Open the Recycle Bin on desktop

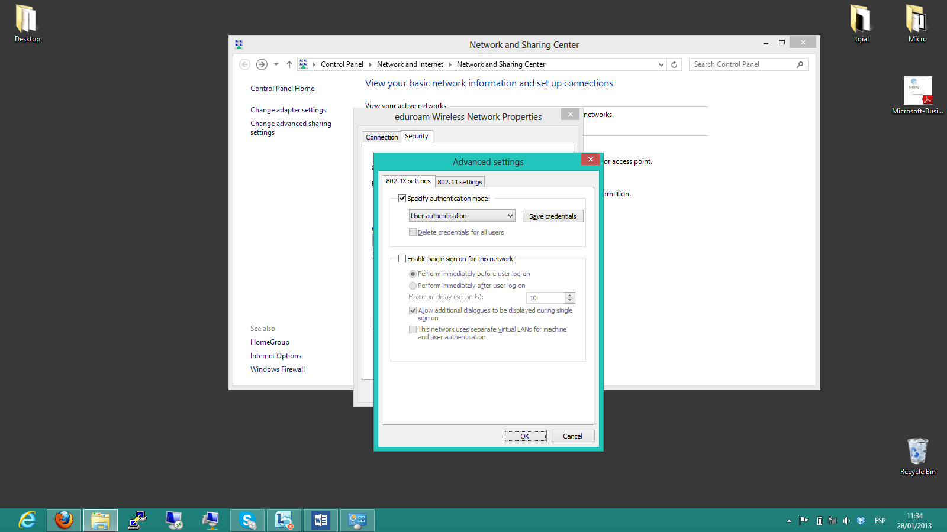tap(917, 452)
